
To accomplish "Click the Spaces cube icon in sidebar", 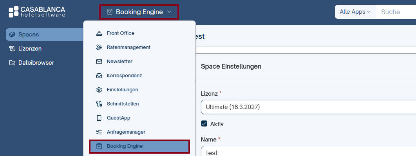I will [12, 34].
